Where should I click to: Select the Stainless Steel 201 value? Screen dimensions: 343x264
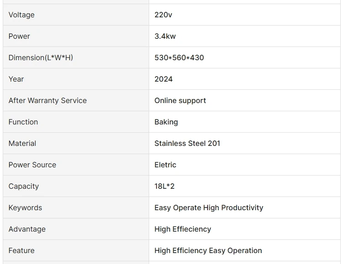187,144
